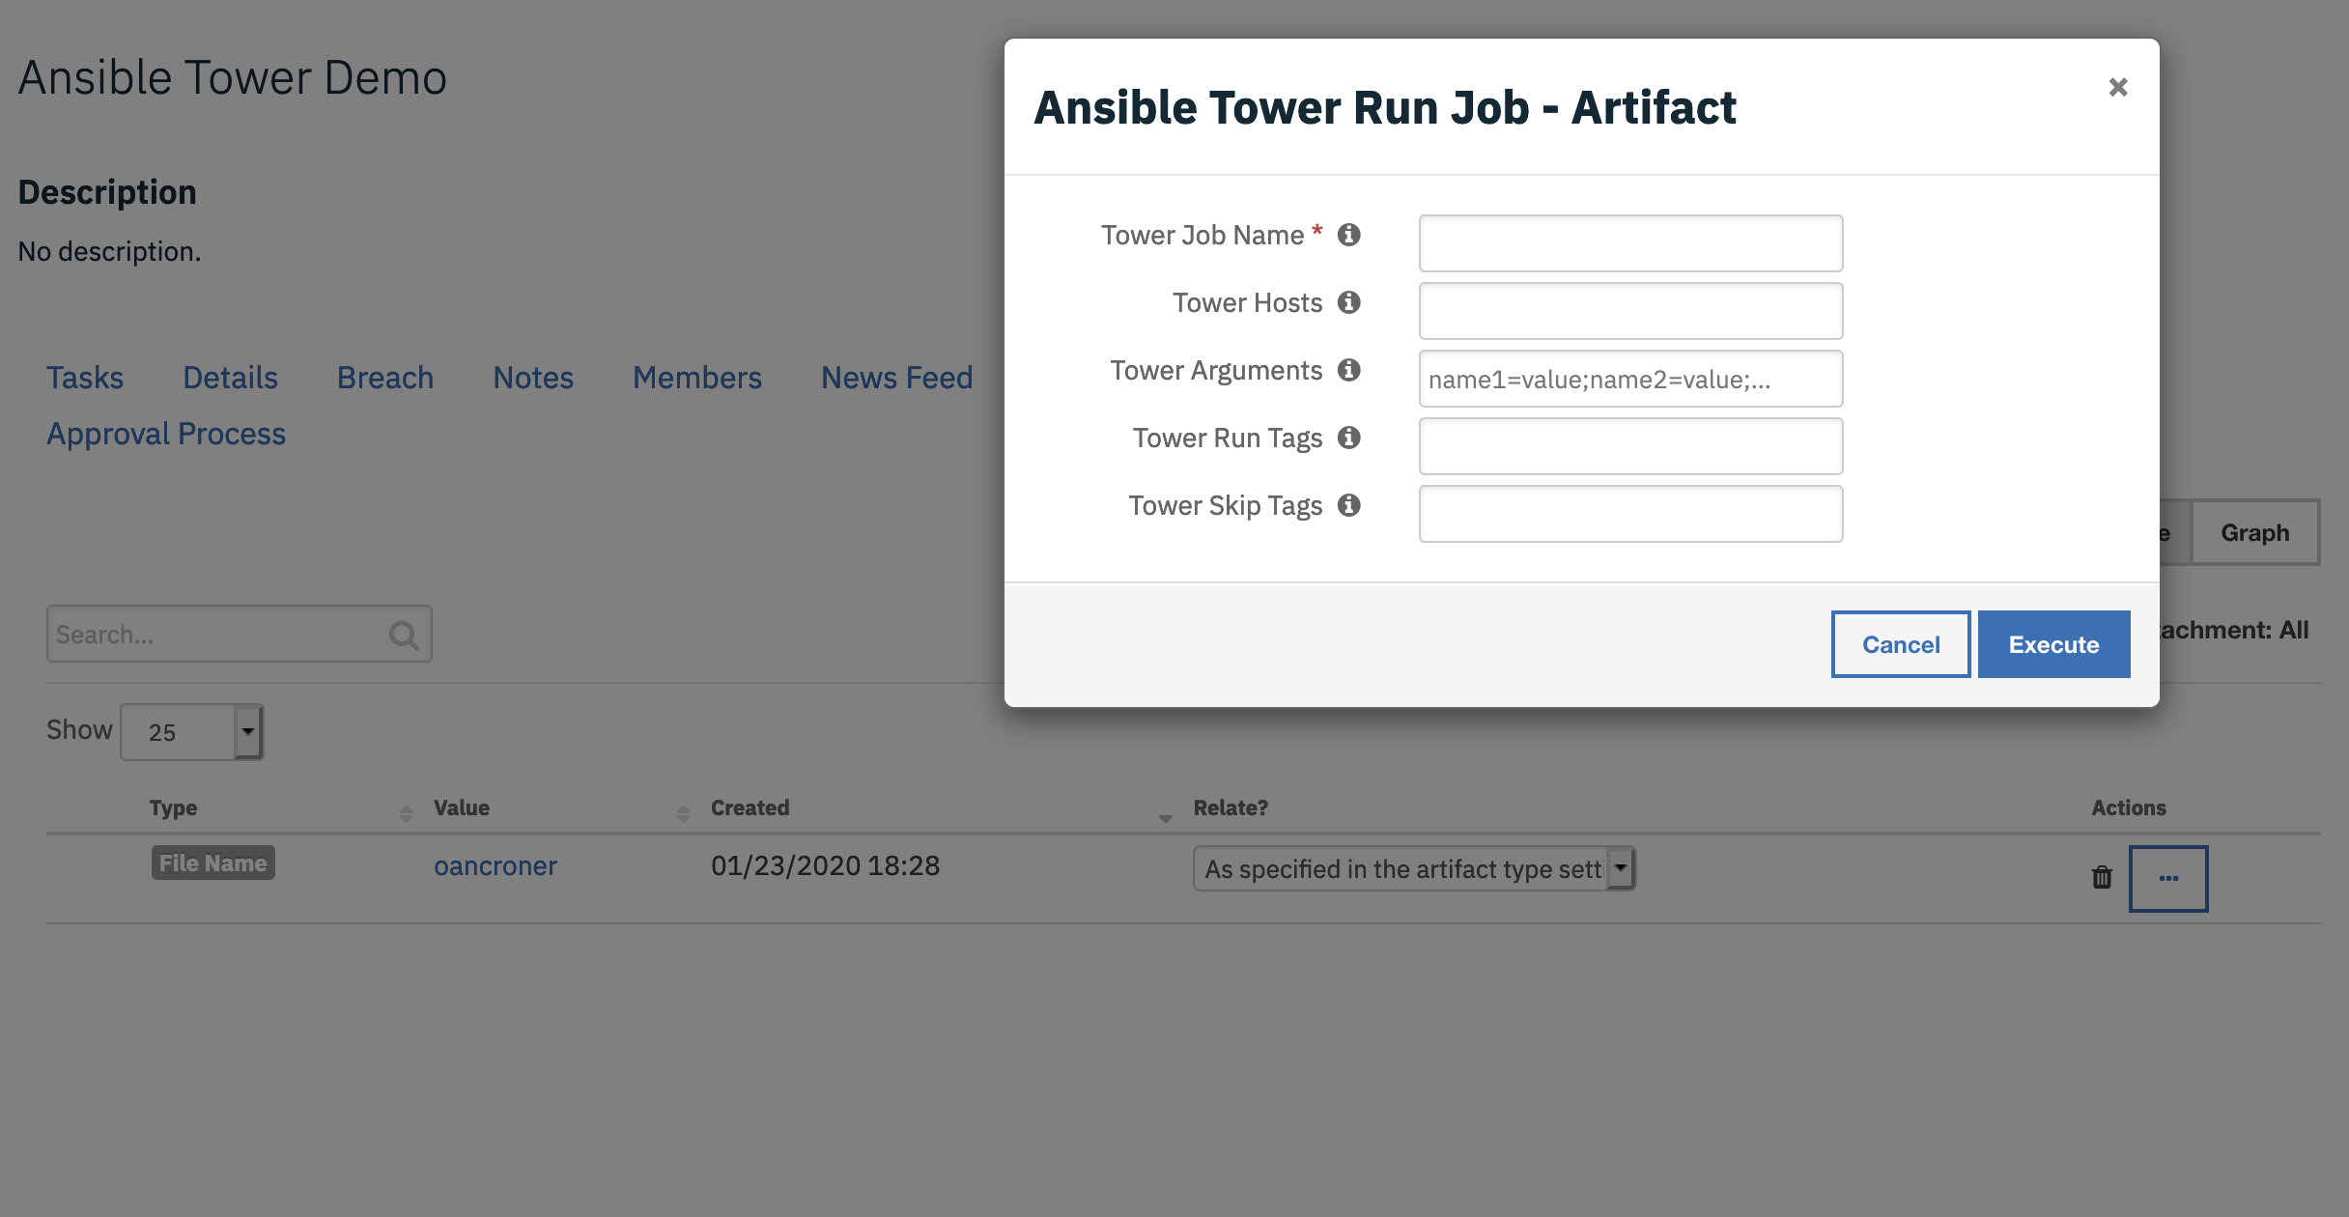Image resolution: width=2349 pixels, height=1217 pixels.
Task: Close the Ansible Tower Run Job dialog
Action: (x=2118, y=87)
